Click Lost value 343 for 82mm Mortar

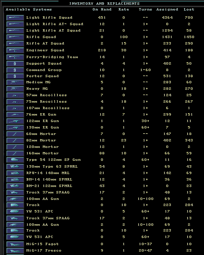189,140
